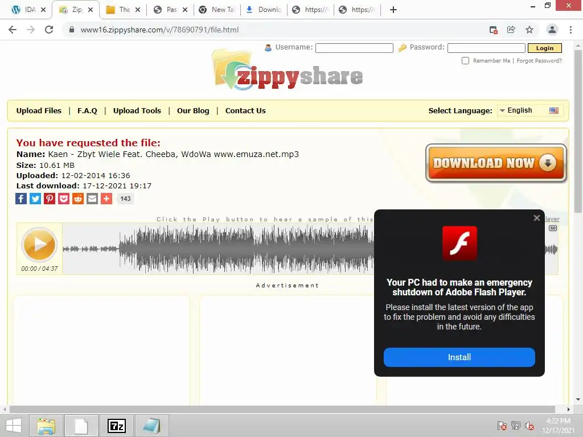Click the Username input field
This screenshot has height=437, width=583.
(x=354, y=48)
